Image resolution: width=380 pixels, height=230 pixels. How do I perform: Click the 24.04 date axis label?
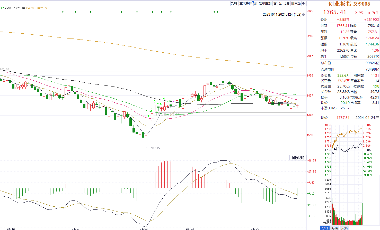[255, 228]
